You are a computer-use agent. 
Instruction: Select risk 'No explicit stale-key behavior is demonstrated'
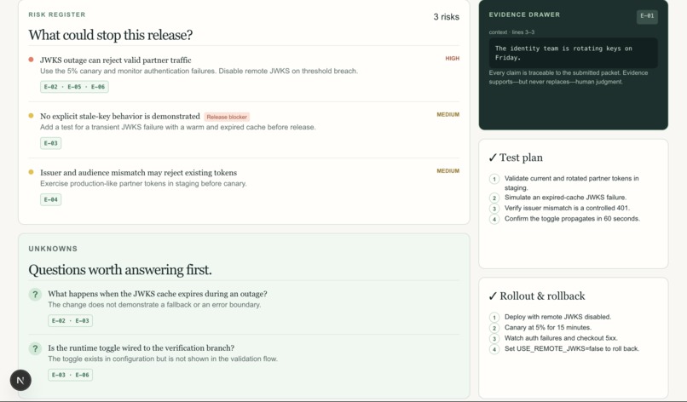point(120,116)
